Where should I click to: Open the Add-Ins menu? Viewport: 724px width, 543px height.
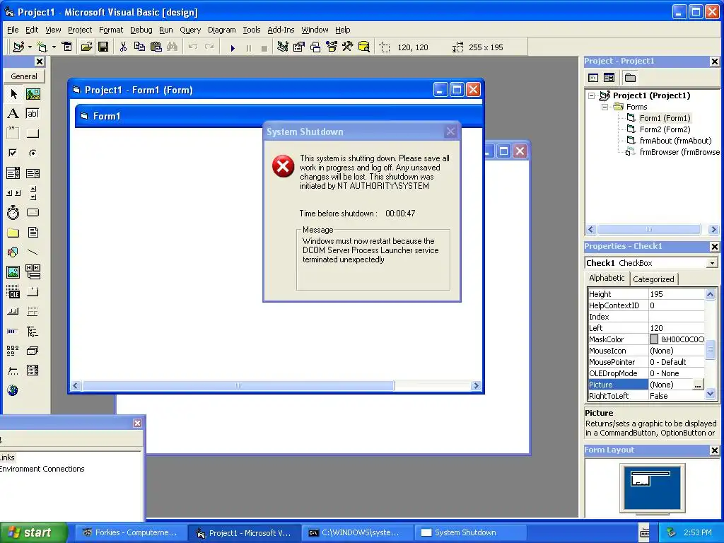pos(281,30)
